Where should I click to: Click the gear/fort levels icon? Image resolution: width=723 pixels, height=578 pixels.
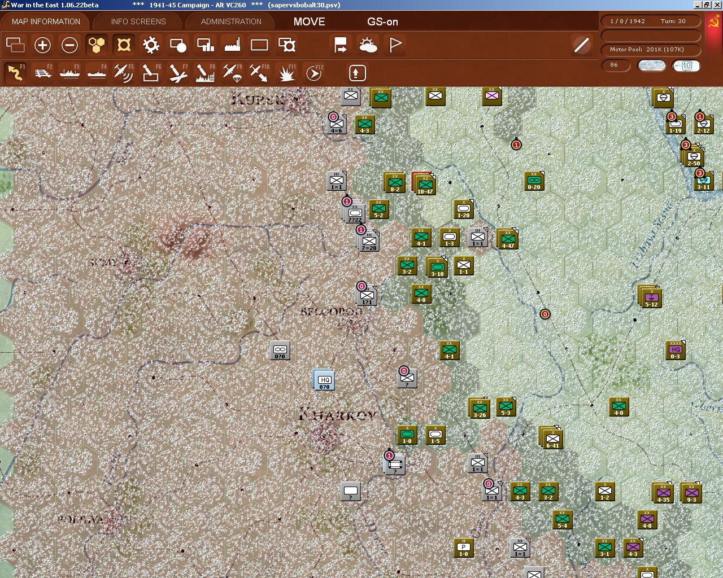151,45
